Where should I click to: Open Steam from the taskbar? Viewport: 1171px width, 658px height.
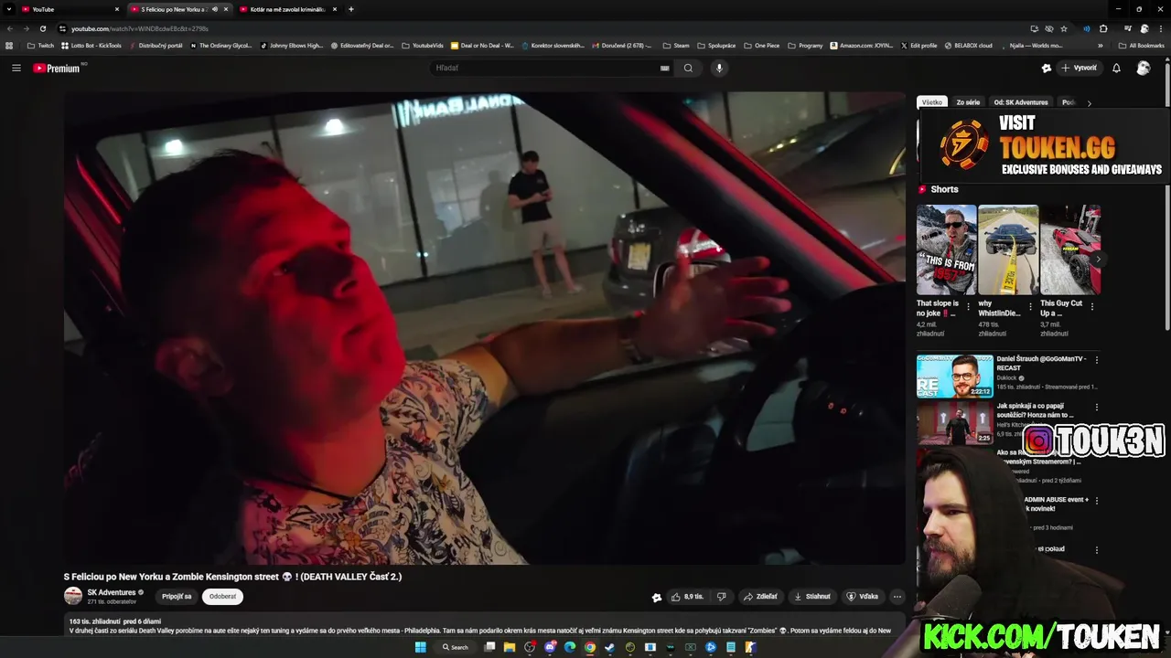pyautogui.click(x=610, y=647)
